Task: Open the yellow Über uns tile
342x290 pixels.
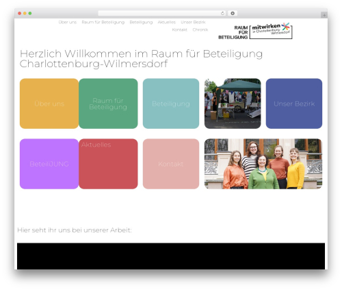Action: tap(49, 104)
